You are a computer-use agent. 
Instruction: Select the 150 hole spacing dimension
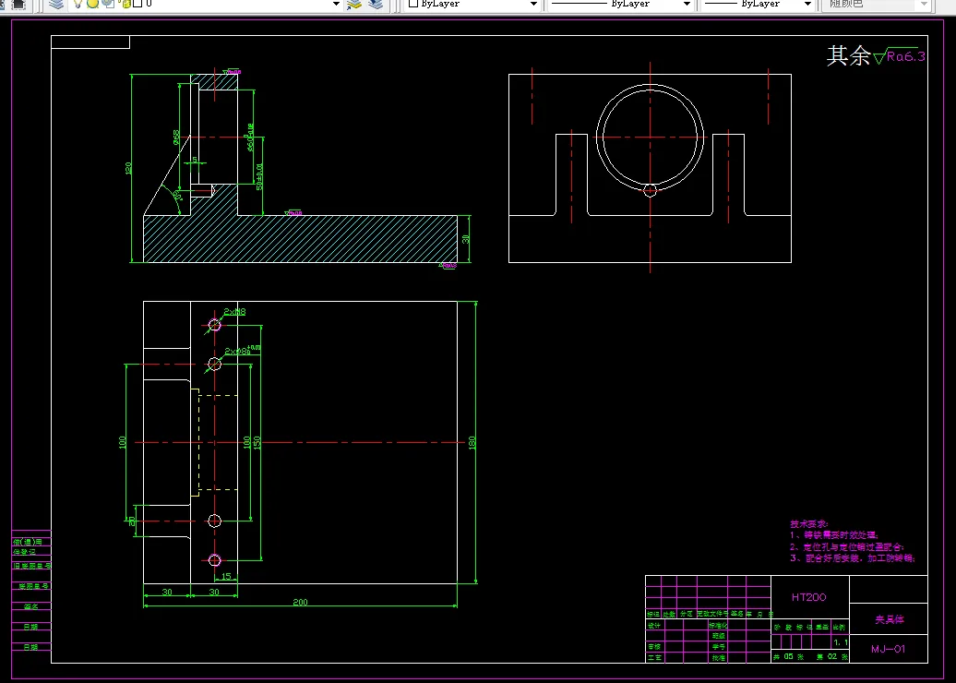(257, 442)
